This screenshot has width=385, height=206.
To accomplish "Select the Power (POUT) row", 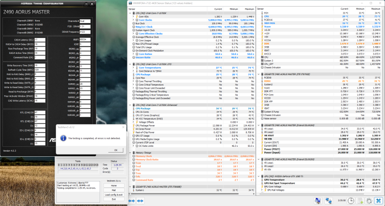I will [321, 149].
